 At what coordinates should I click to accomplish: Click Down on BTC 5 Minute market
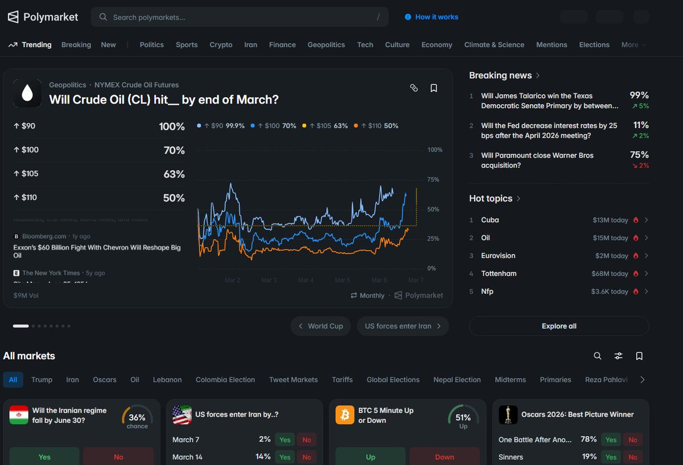(x=445, y=456)
